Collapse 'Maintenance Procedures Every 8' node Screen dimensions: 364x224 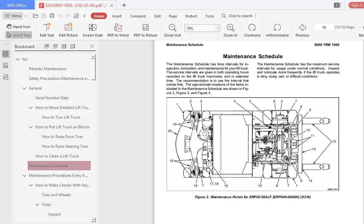tap(24, 176)
